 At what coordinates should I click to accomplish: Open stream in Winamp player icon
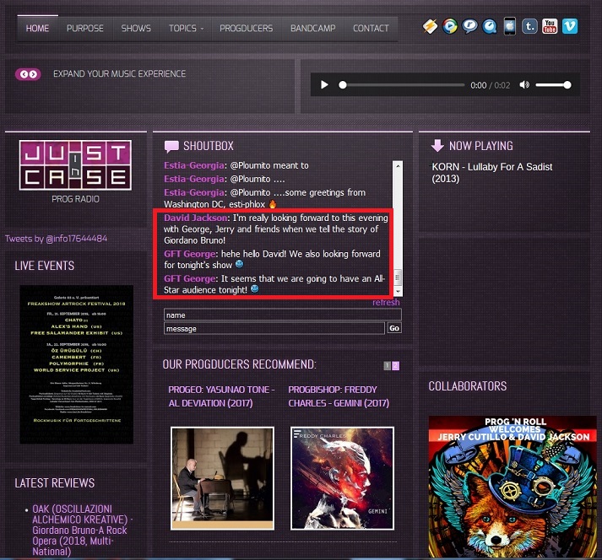[x=430, y=26]
